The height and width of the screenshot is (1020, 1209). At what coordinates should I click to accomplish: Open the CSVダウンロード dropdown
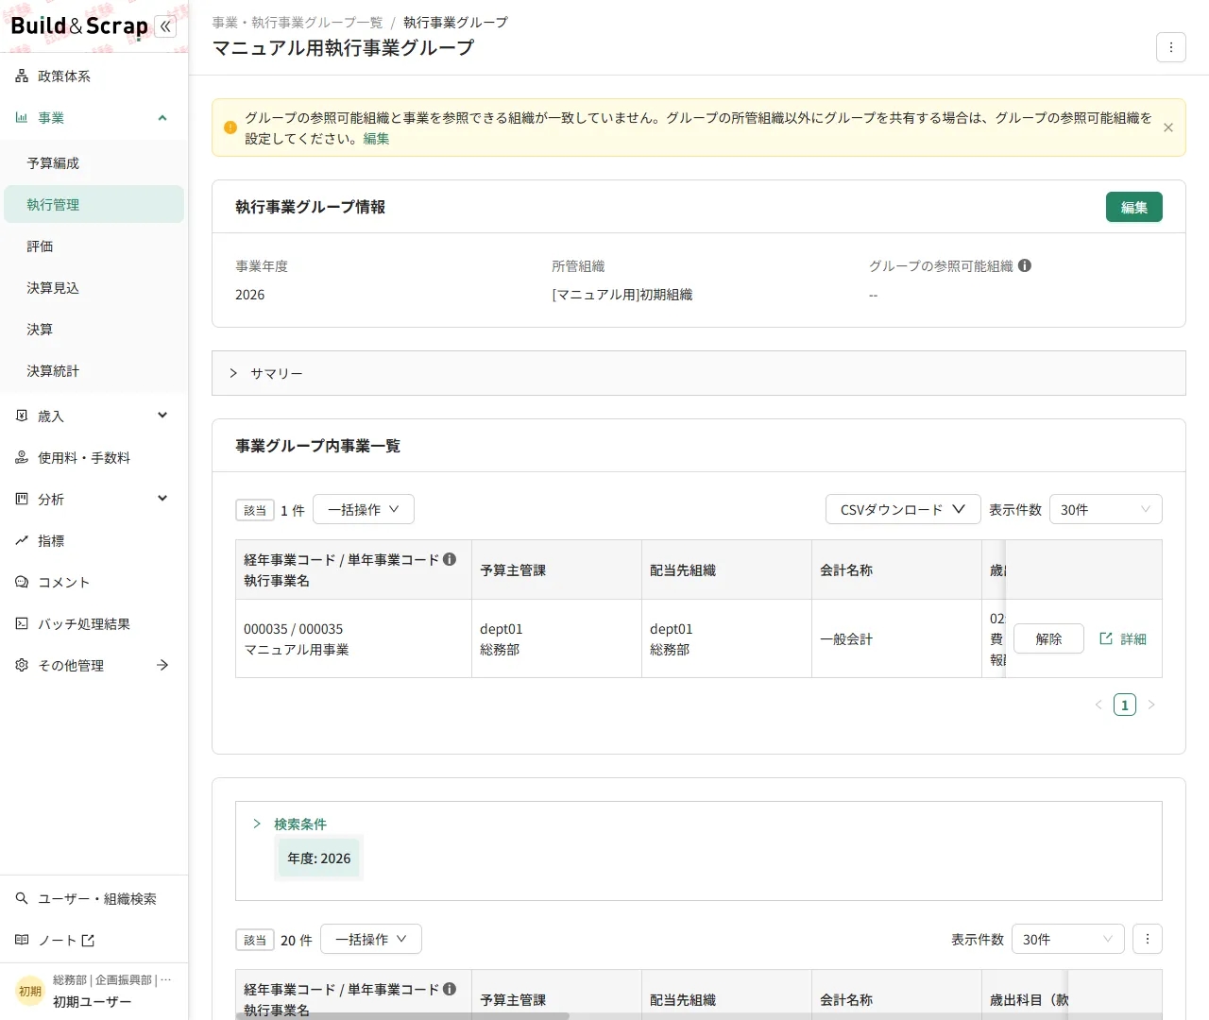903,509
